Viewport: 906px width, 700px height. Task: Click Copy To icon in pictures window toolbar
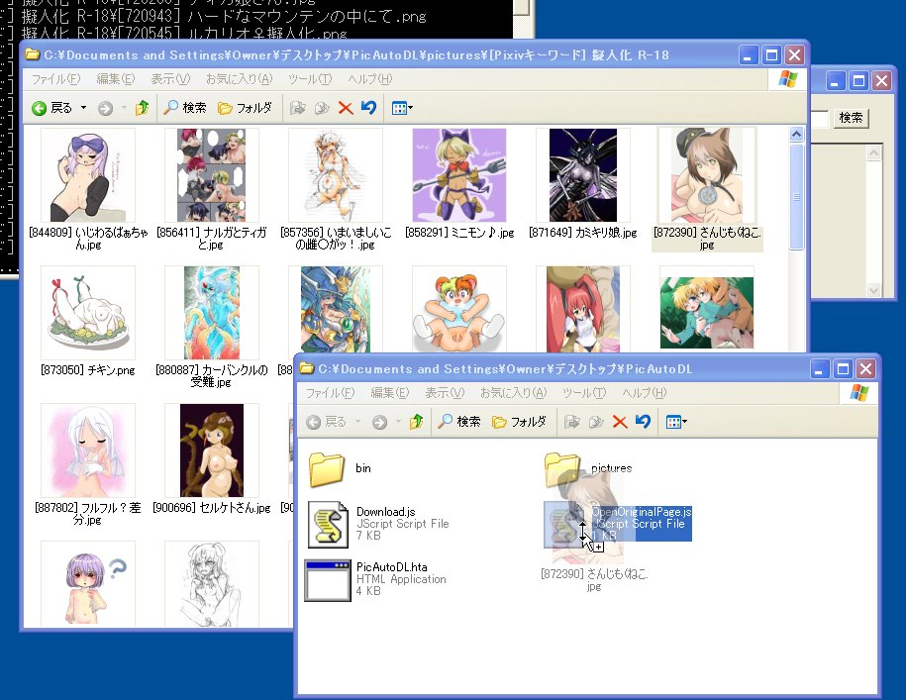coord(322,108)
